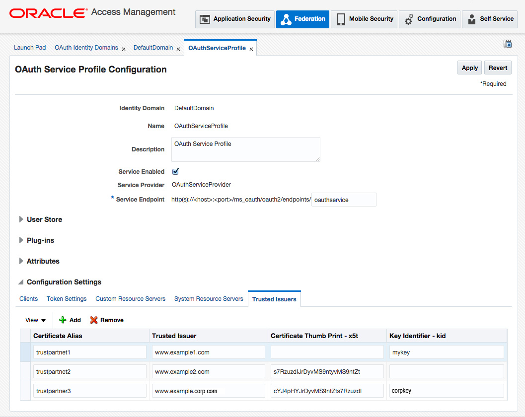The height and width of the screenshot is (417, 525).
Task: Toggle the Service Enabled checkbox
Action: tap(175, 171)
